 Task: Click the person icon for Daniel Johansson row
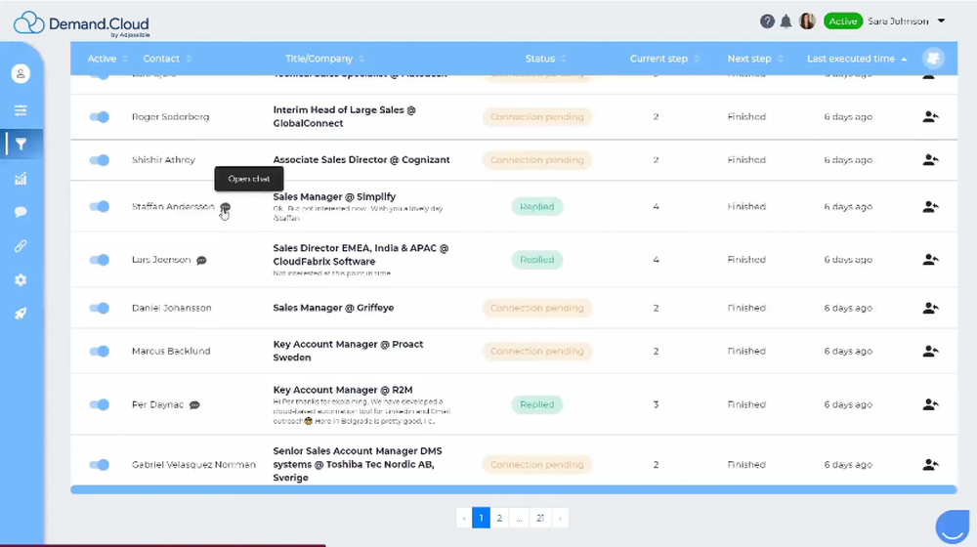pyautogui.click(x=930, y=308)
